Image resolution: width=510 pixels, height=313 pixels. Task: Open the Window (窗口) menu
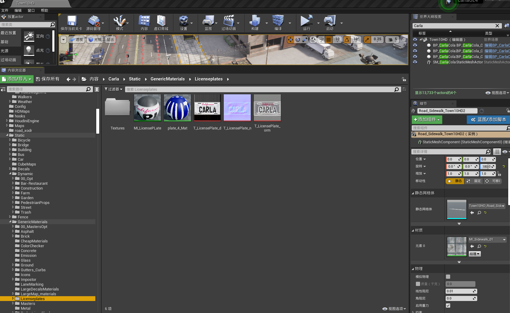click(x=31, y=11)
